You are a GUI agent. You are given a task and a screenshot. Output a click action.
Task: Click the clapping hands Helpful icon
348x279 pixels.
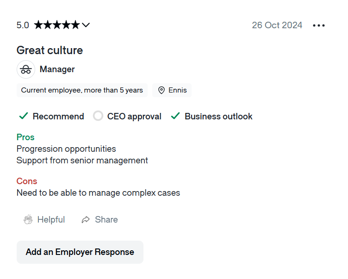point(28,220)
